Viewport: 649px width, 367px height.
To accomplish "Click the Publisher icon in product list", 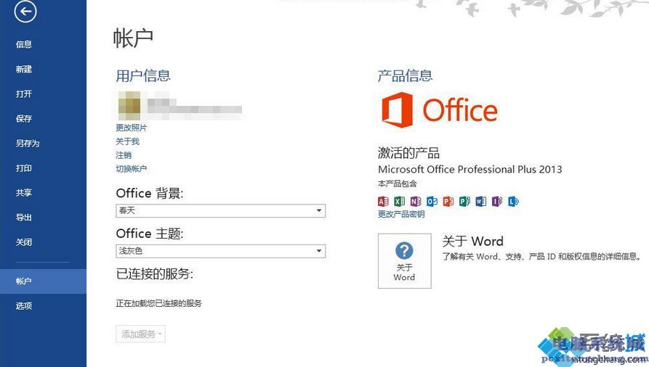I will [x=464, y=202].
